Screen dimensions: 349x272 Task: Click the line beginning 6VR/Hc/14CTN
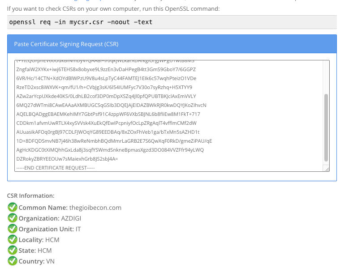pos(106,78)
